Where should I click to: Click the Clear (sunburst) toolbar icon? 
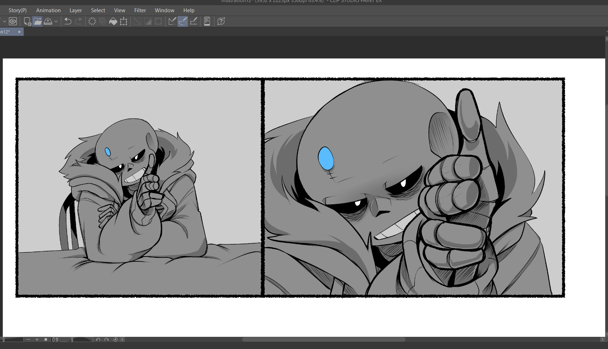click(x=92, y=22)
